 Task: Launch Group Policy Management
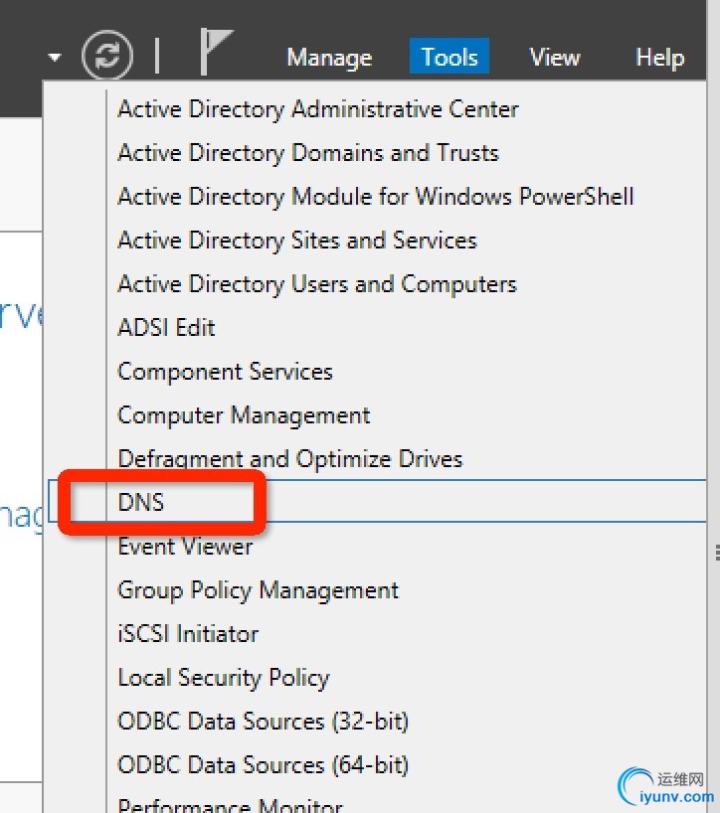point(259,590)
